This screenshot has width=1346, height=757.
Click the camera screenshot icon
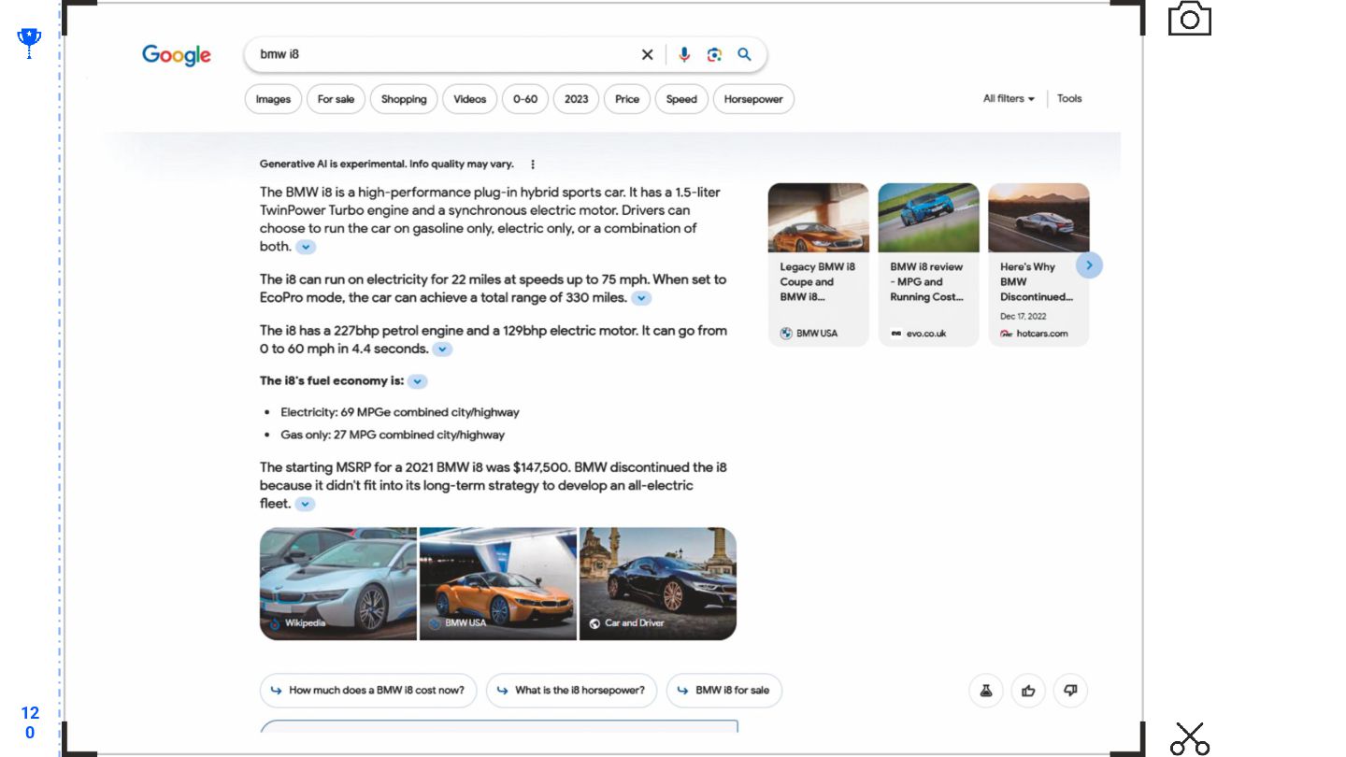(1189, 19)
